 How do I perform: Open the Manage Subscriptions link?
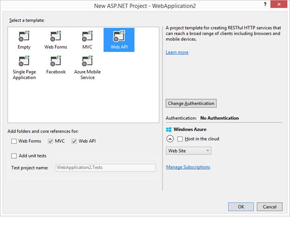coord(188,167)
